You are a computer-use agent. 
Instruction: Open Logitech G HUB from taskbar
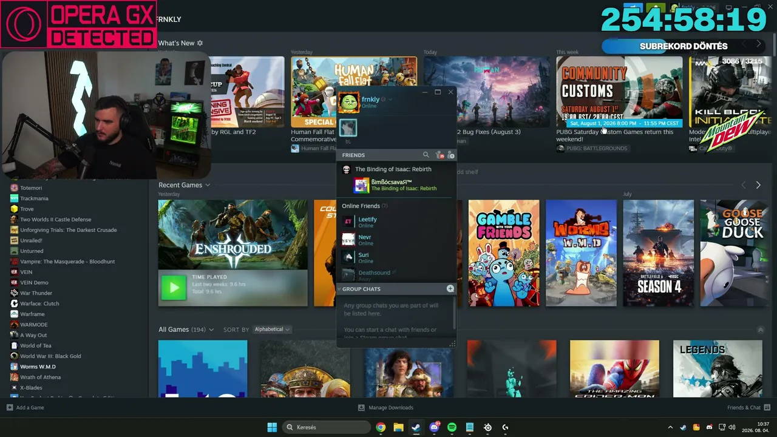coord(505,427)
